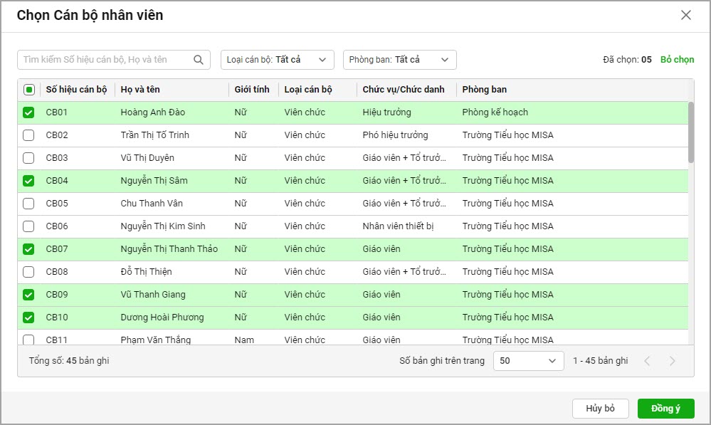Uncheck the CB01 Hoàng Anh Đào row

[x=29, y=112]
